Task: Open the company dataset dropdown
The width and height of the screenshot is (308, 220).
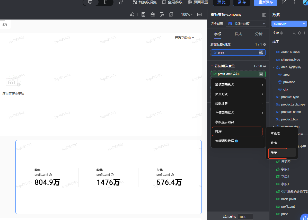Action: [x=289, y=24]
